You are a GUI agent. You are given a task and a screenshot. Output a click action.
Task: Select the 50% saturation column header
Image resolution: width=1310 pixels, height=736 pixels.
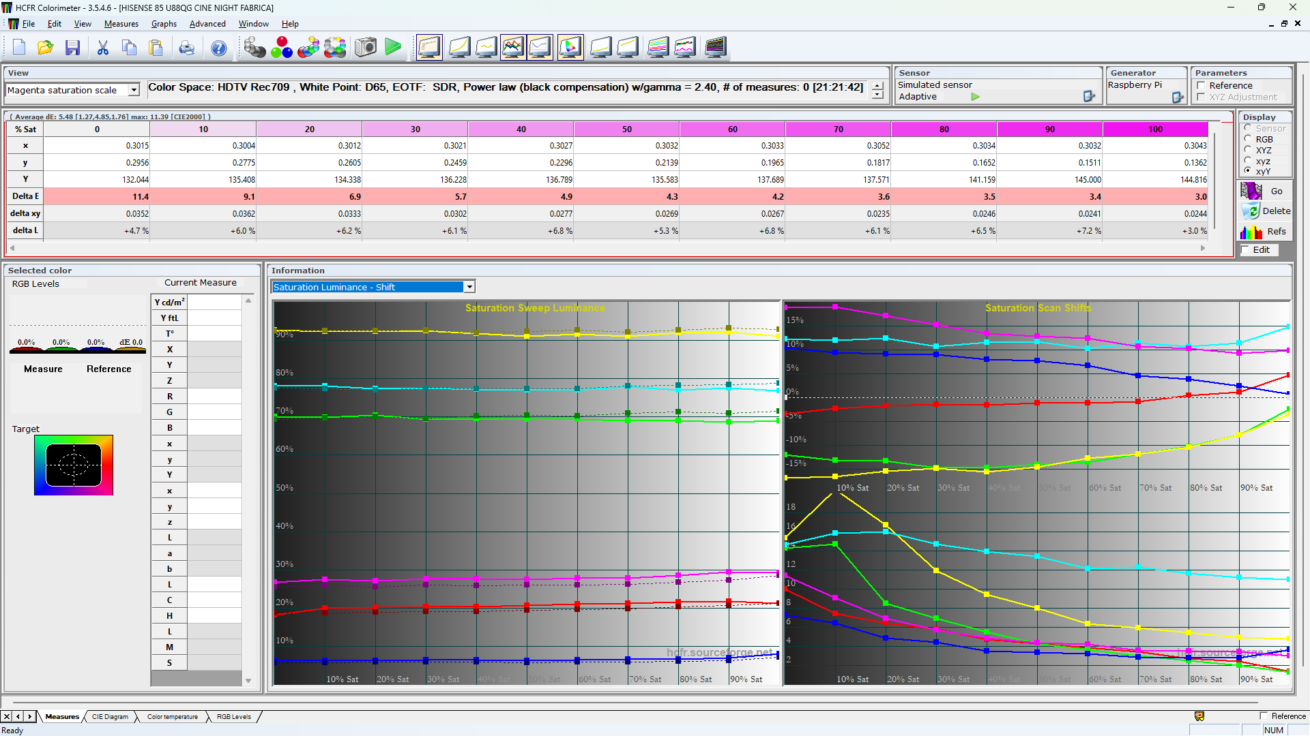pos(626,129)
